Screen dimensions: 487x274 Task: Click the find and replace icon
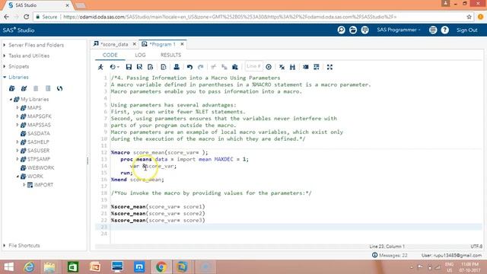(292, 67)
